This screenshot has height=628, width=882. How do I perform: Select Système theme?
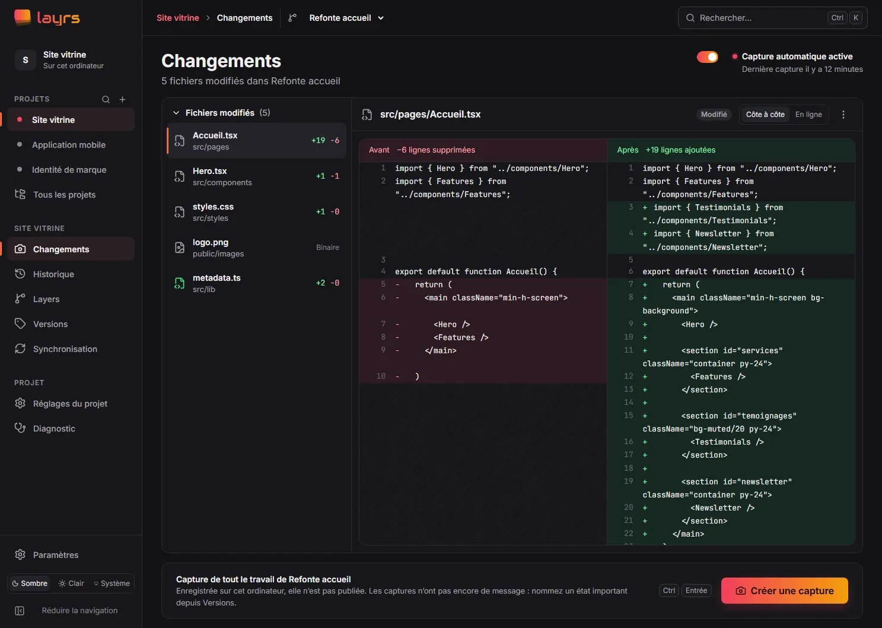pos(112,583)
